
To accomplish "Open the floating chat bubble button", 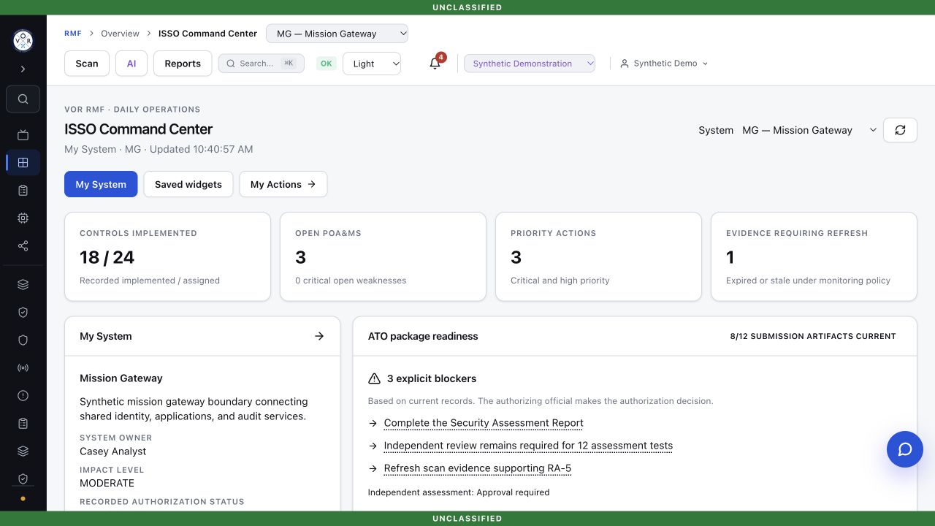I will 905,449.
